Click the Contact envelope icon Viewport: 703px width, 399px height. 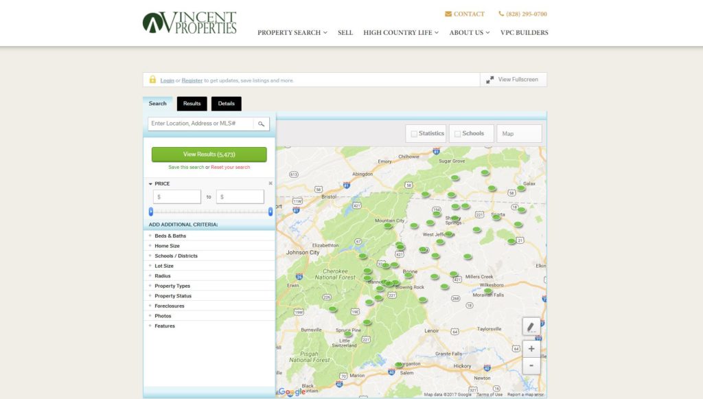click(x=448, y=14)
